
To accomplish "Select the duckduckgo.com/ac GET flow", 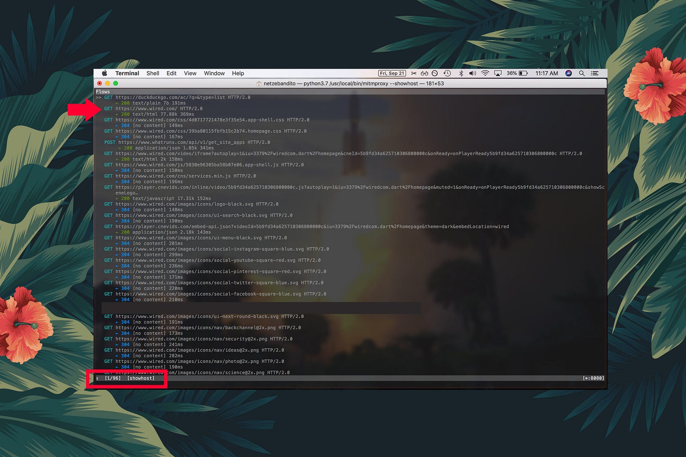I will (x=177, y=97).
